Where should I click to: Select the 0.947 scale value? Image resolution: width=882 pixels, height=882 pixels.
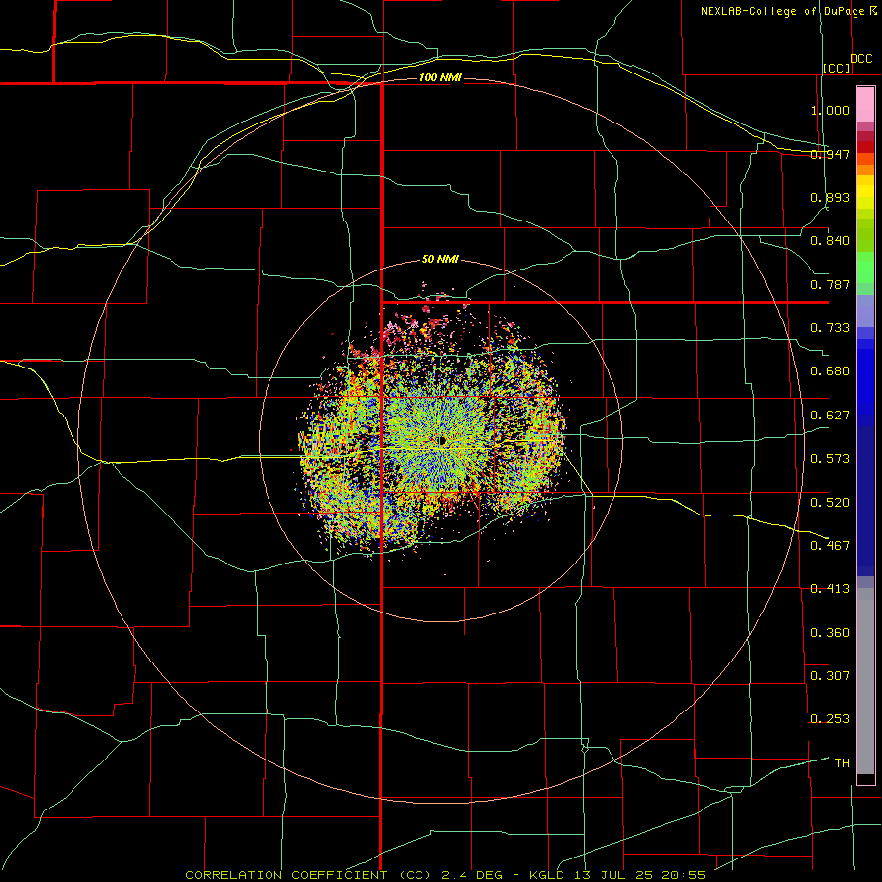coord(830,154)
